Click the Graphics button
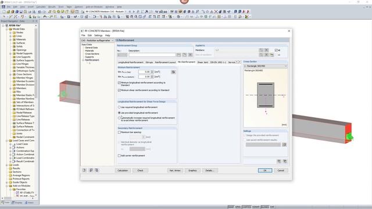The height and width of the screenshot is (209, 372). click(x=192, y=170)
